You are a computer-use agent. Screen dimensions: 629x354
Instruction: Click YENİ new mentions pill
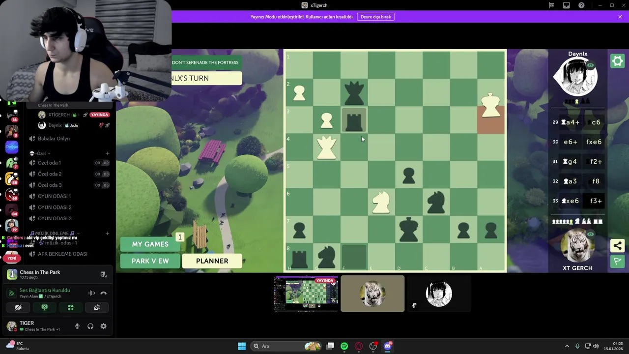(x=12, y=258)
